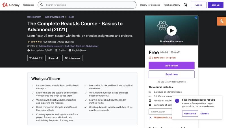Click the Honey extension badge

[221, 21]
